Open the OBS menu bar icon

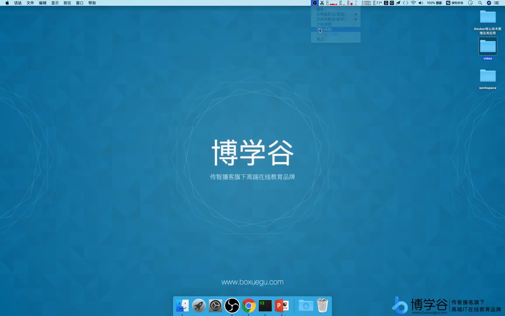(315, 3)
